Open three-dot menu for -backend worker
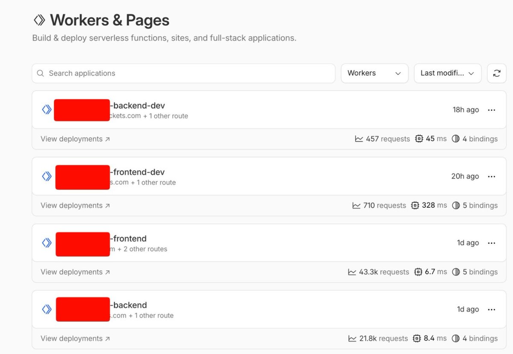 492,310
